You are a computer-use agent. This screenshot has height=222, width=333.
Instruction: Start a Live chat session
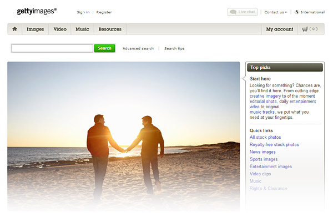click(x=242, y=12)
